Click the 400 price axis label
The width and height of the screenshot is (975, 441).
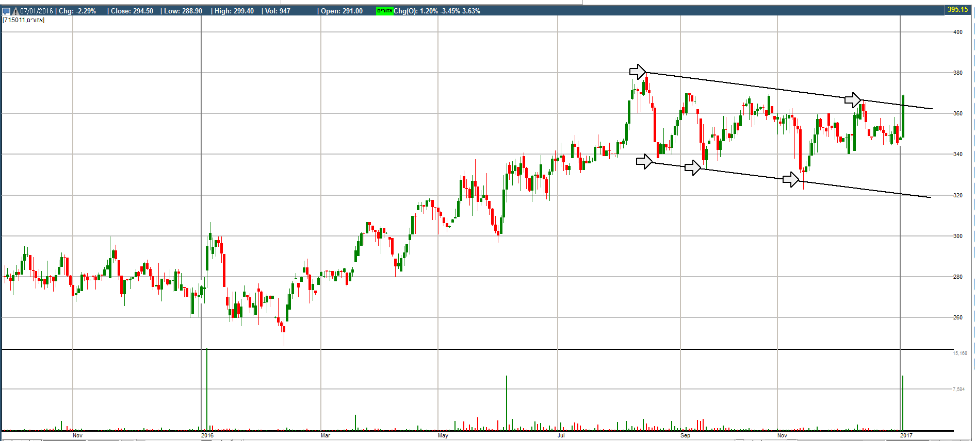point(958,32)
